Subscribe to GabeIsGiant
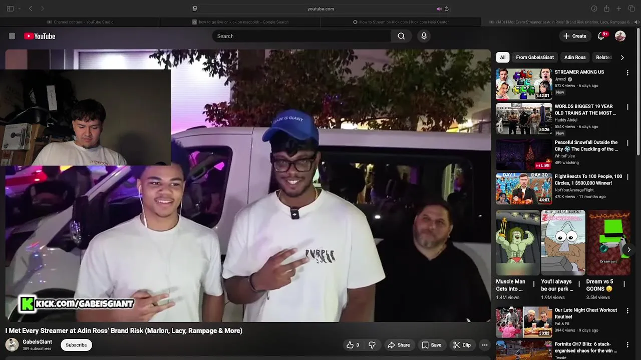The height and width of the screenshot is (360, 641). tap(76, 345)
